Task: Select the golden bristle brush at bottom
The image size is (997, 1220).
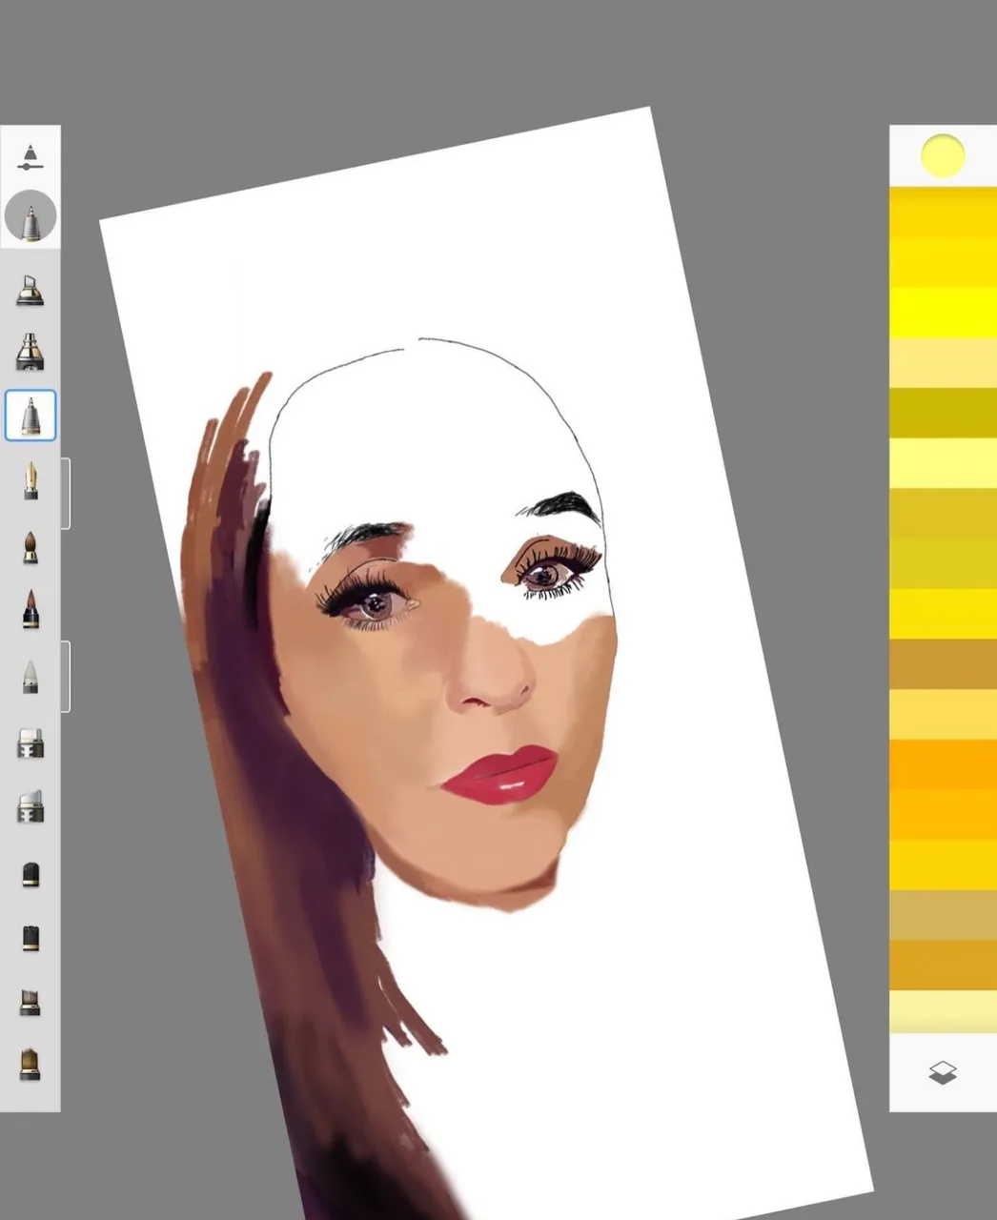Action: (x=31, y=1064)
